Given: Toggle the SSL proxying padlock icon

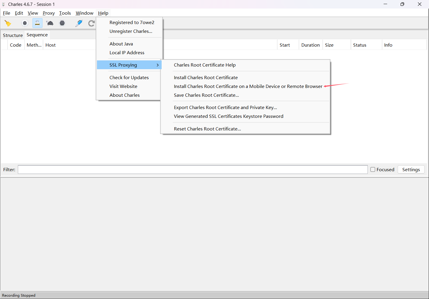Looking at the screenshot, I should pos(37,23).
